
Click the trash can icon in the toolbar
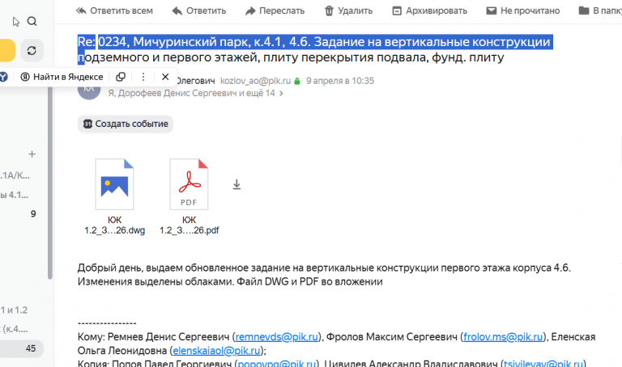point(330,11)
